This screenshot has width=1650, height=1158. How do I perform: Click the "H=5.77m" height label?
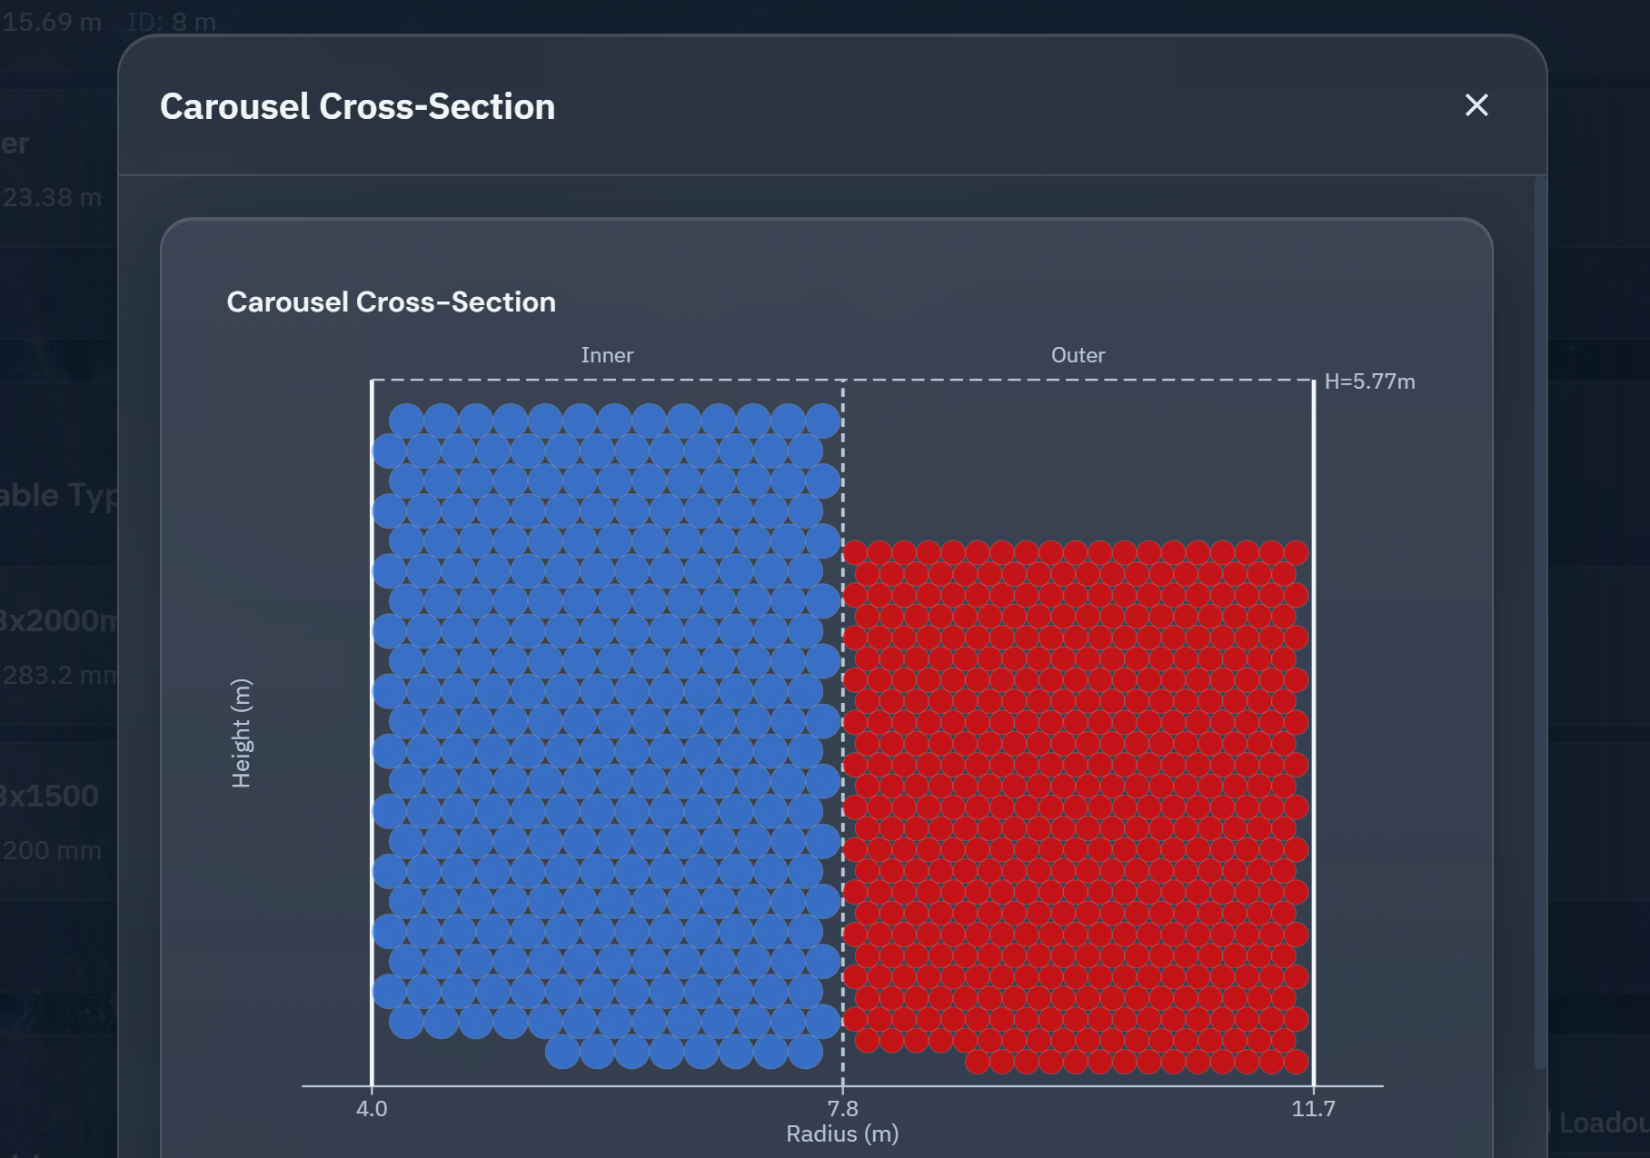coord(1369,381)
